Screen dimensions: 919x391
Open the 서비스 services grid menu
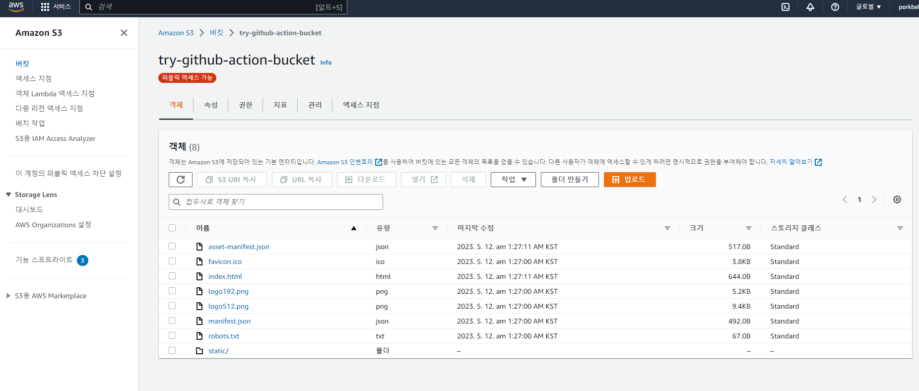click(56, 7)
